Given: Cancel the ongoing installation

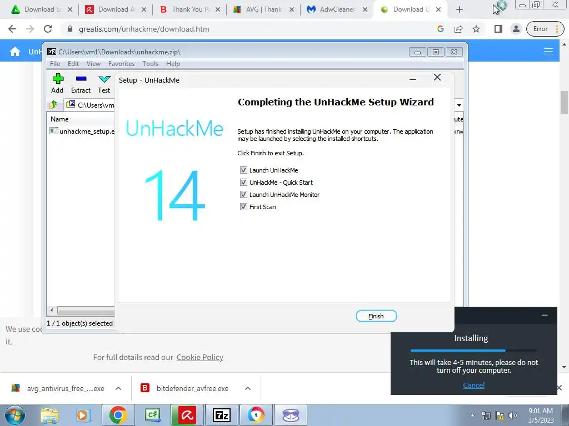Looking at the screenshot, I should [473, 385].
